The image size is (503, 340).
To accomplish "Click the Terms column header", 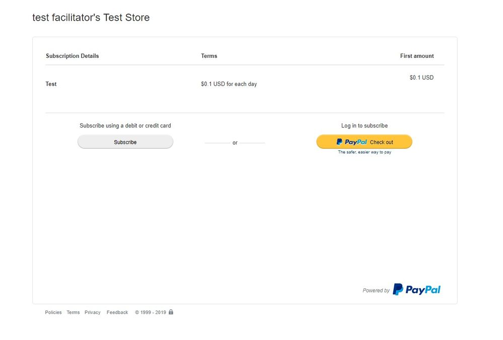I will 209,56.
